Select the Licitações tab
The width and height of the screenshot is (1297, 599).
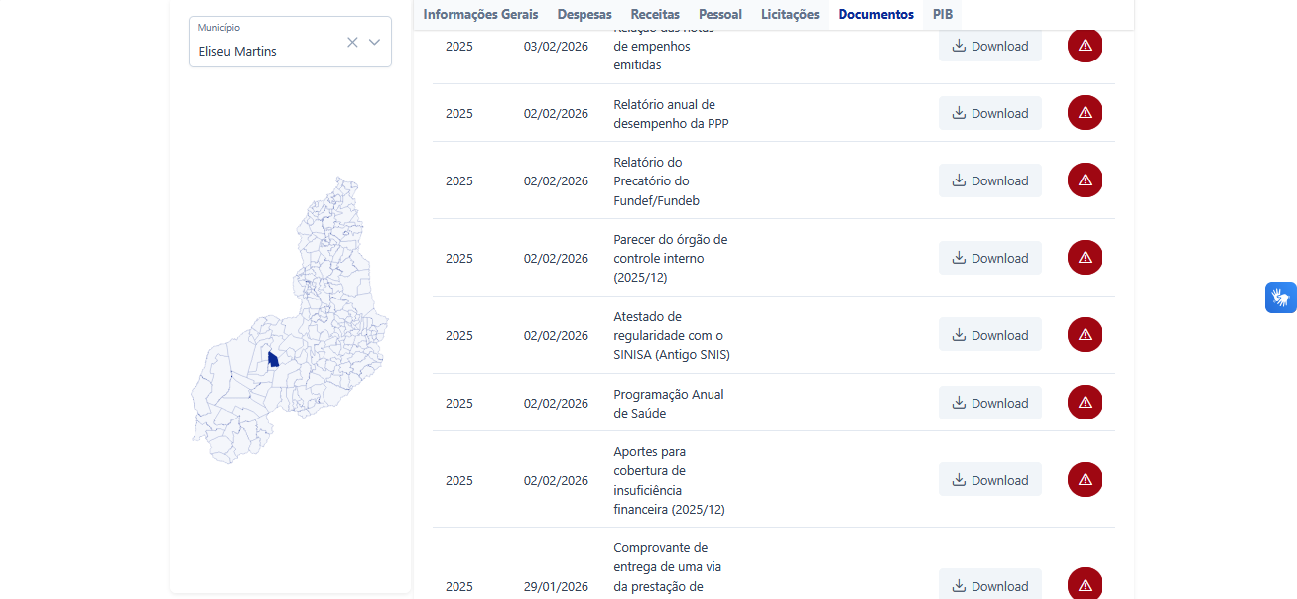click(790, 14)
